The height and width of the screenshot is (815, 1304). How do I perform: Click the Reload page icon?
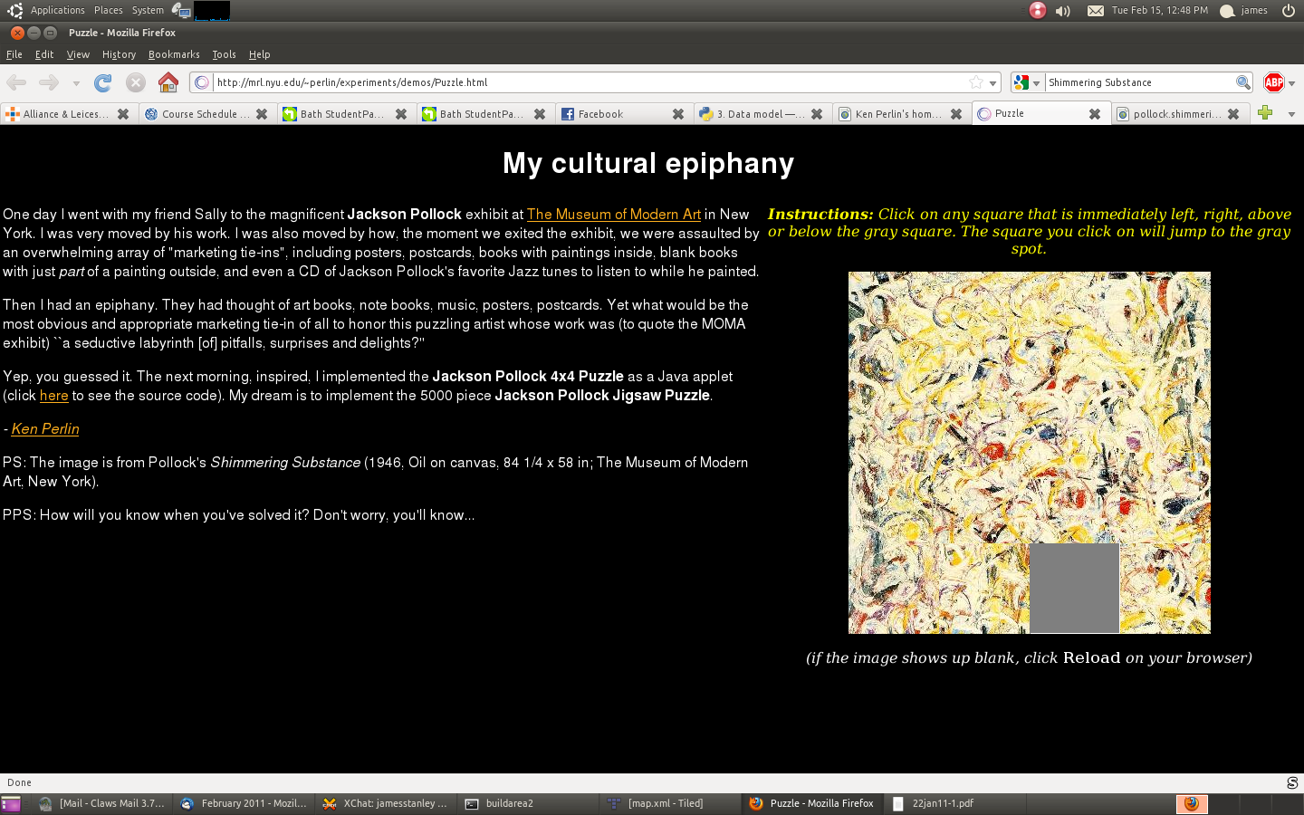pyautogui.click(x=102, y=82)
